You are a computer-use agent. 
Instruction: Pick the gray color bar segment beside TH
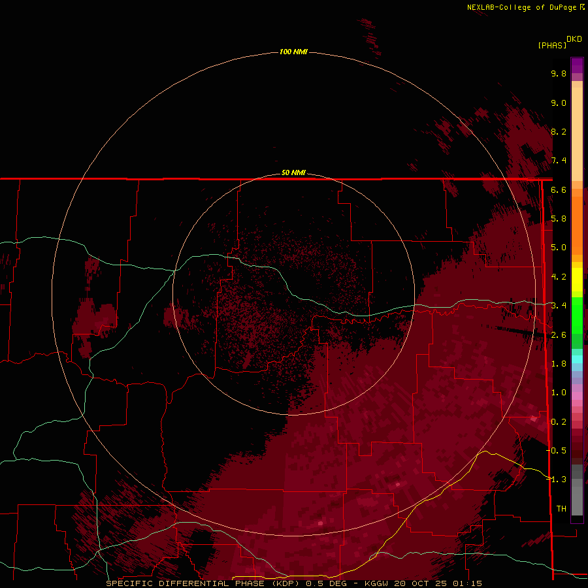(x=577, y=502)
